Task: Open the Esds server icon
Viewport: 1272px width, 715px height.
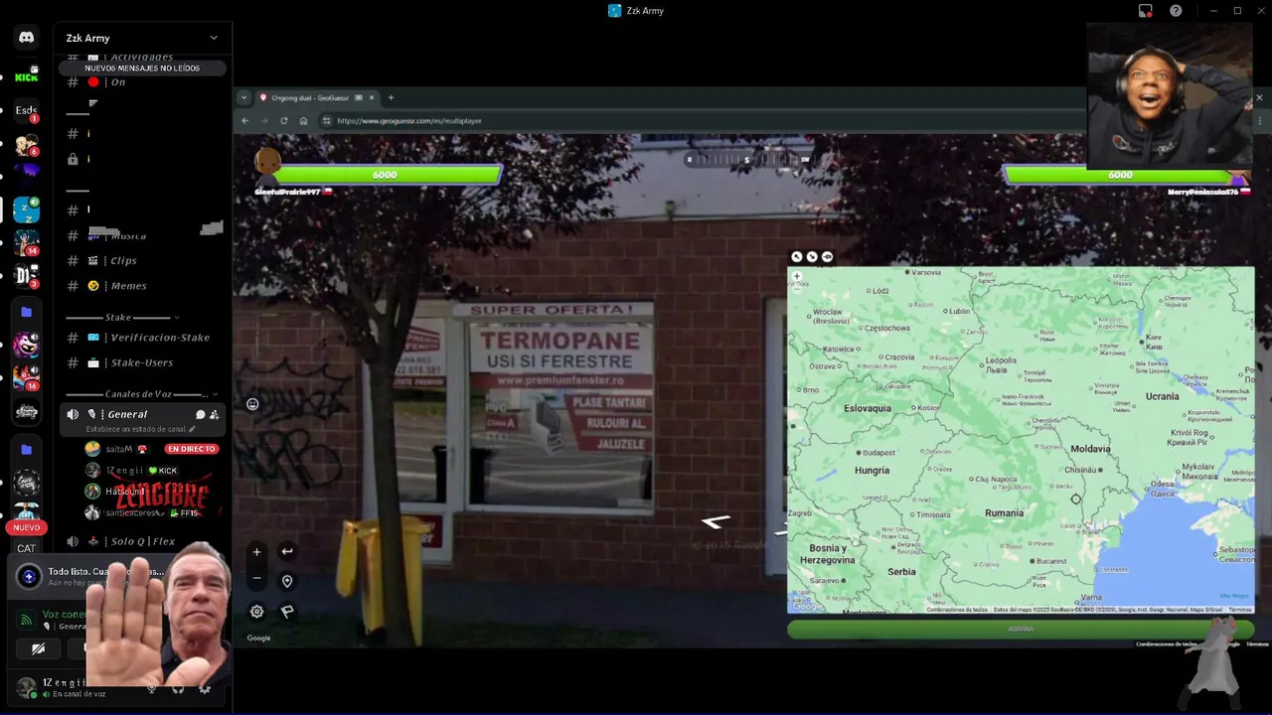Action: point(26,110)
